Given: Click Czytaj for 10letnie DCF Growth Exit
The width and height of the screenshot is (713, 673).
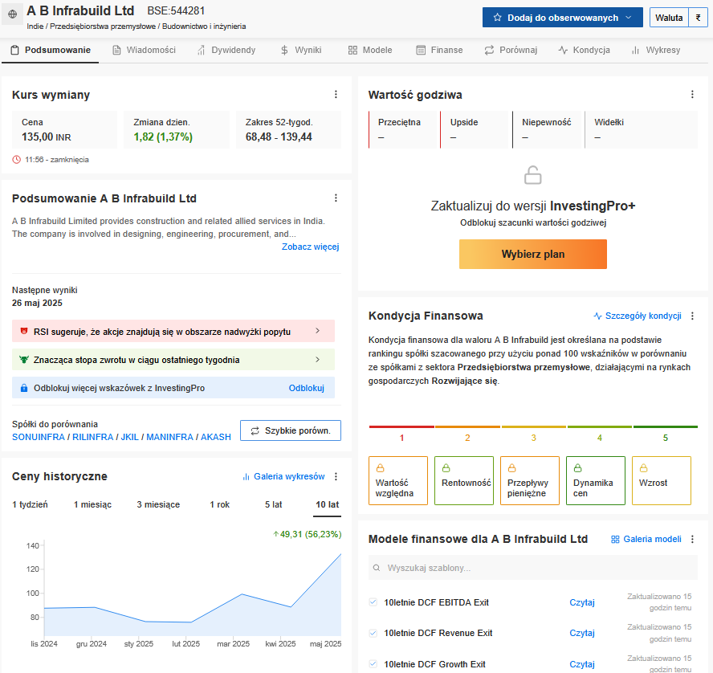Looking at the screenshot, I should [x=582, y=664].
